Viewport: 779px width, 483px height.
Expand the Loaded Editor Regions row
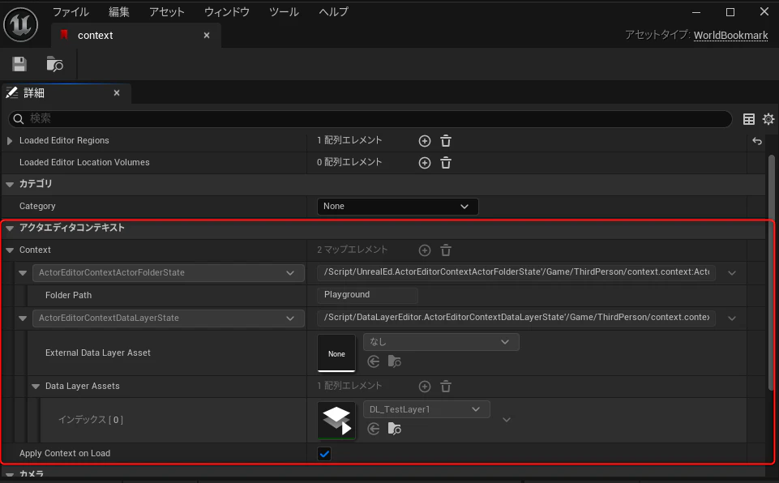(10, 141)
